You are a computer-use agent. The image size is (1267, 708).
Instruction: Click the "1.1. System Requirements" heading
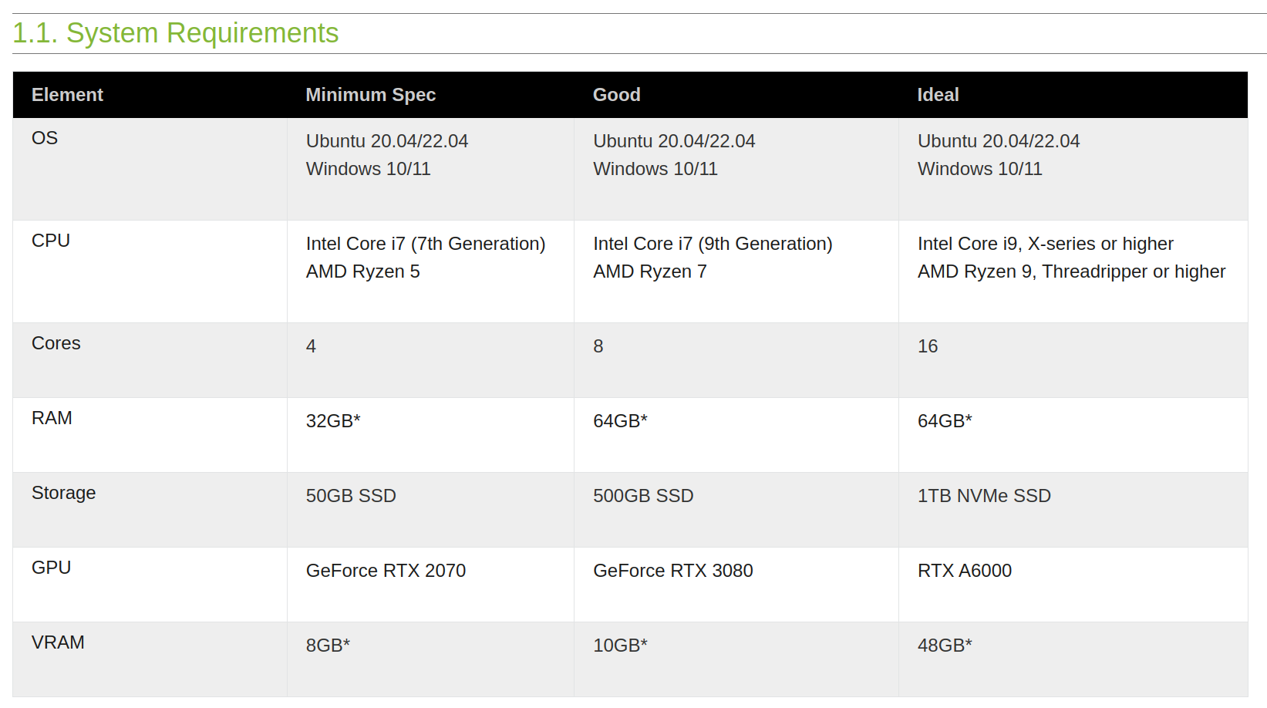point(176,33)
